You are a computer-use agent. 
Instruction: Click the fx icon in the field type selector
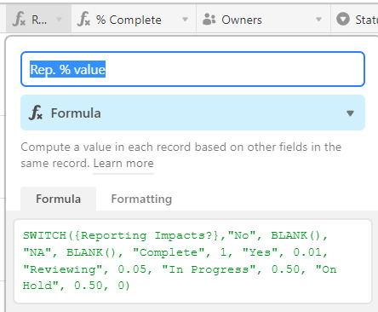click(36, 113)
